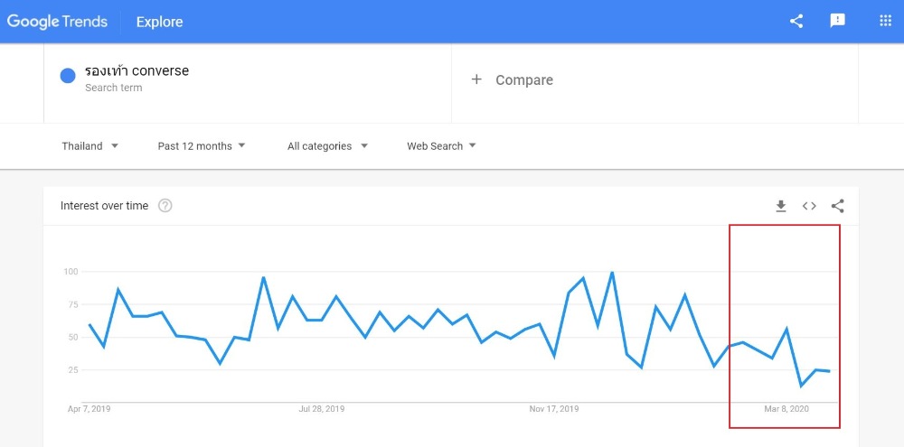Open the Web Search type dropdown
This screenshot has height=447, width=904.
(442, 146)
